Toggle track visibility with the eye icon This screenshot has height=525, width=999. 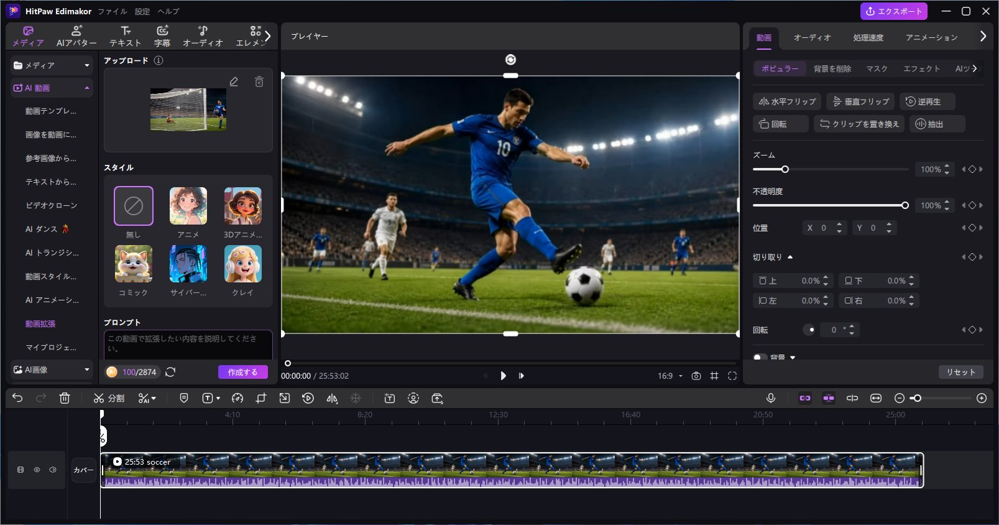point(37,470)
